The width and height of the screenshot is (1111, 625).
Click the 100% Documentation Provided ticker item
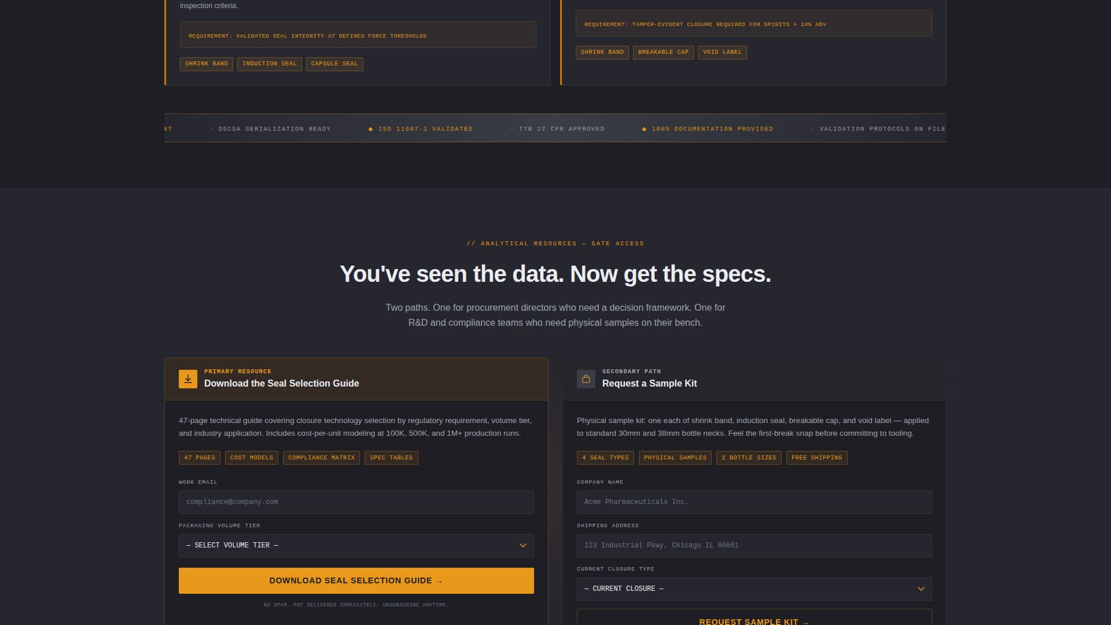(x=708, y=129)
